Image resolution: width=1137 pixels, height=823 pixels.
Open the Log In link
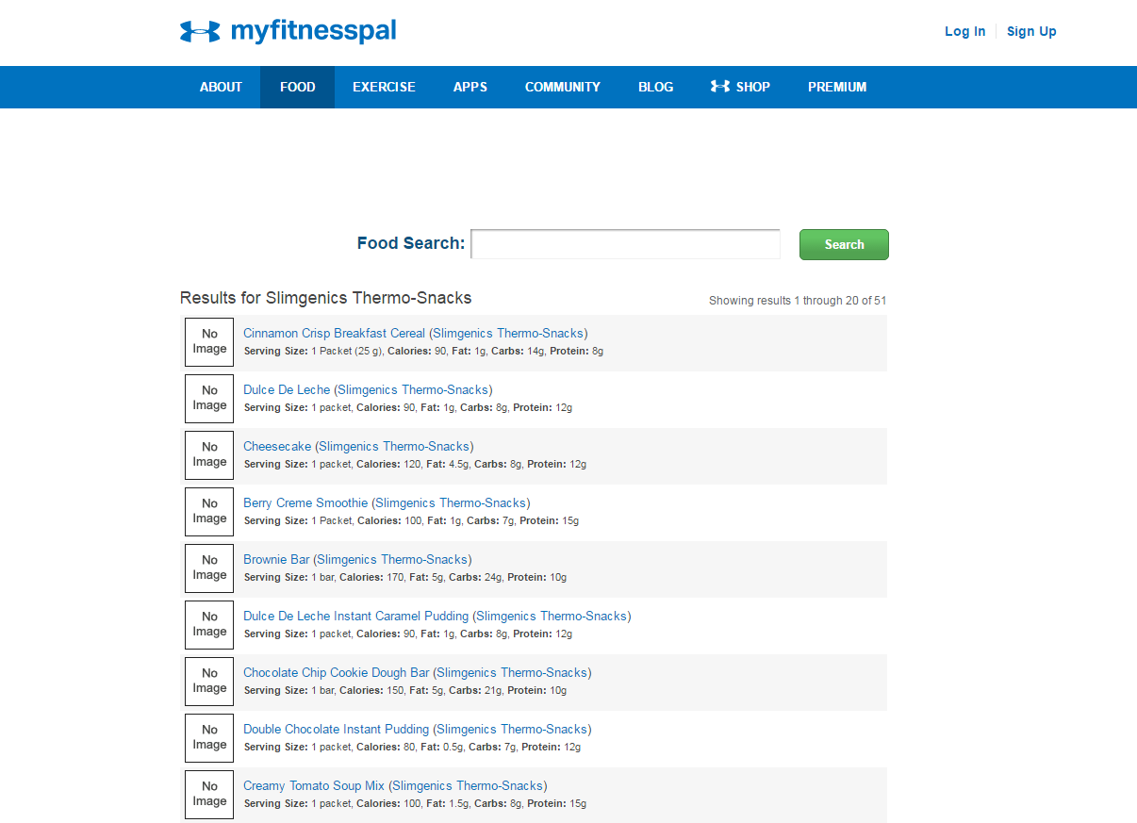point(964,31)
